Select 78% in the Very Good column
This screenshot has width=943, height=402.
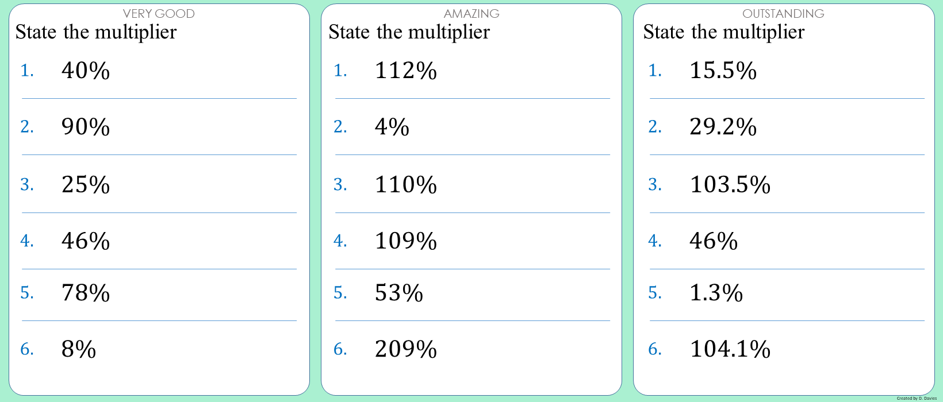[86, 293]
